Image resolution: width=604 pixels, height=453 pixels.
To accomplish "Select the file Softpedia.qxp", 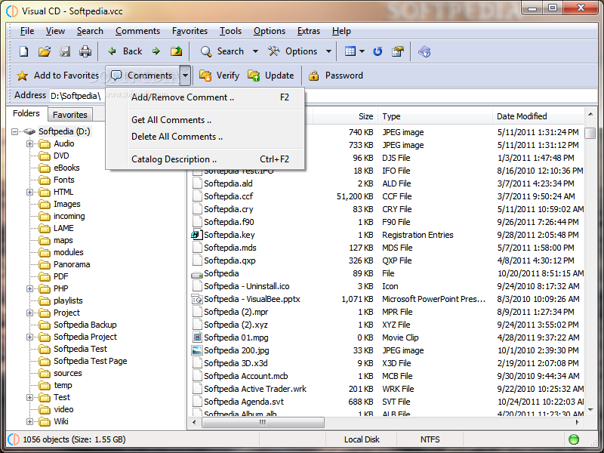I will coord(230,260).
